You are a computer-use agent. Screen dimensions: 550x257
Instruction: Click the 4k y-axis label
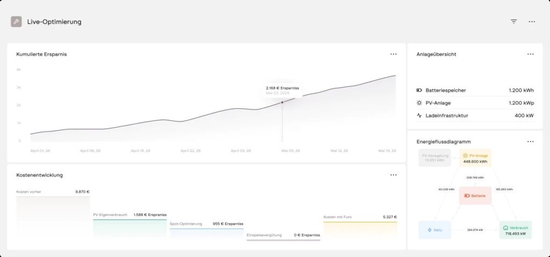click(x=19, y=70)
